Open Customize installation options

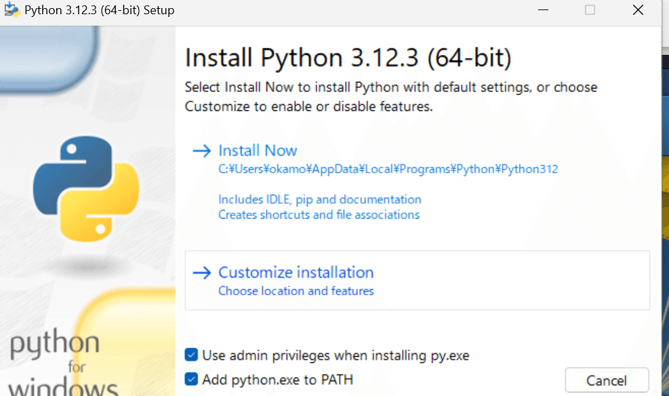tap(296, 272)
